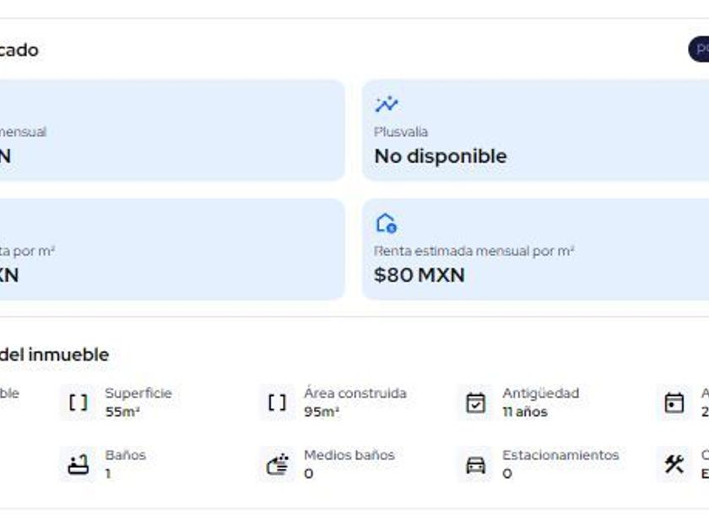The image size is (709, 532).
Task: Click the house icon above Renta estimada
Action: coord(386,224)
